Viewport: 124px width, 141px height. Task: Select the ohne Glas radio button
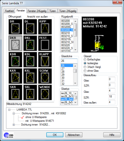click(x=85, y=71)
